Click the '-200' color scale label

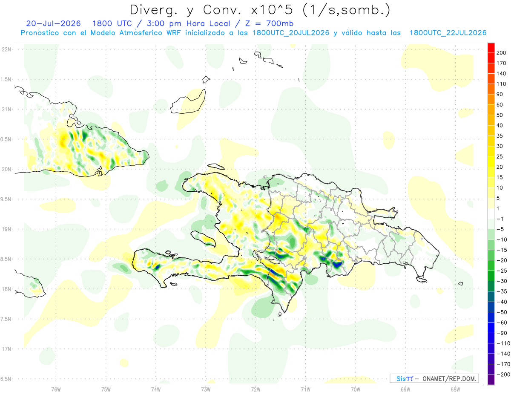(x=504, y=375)
